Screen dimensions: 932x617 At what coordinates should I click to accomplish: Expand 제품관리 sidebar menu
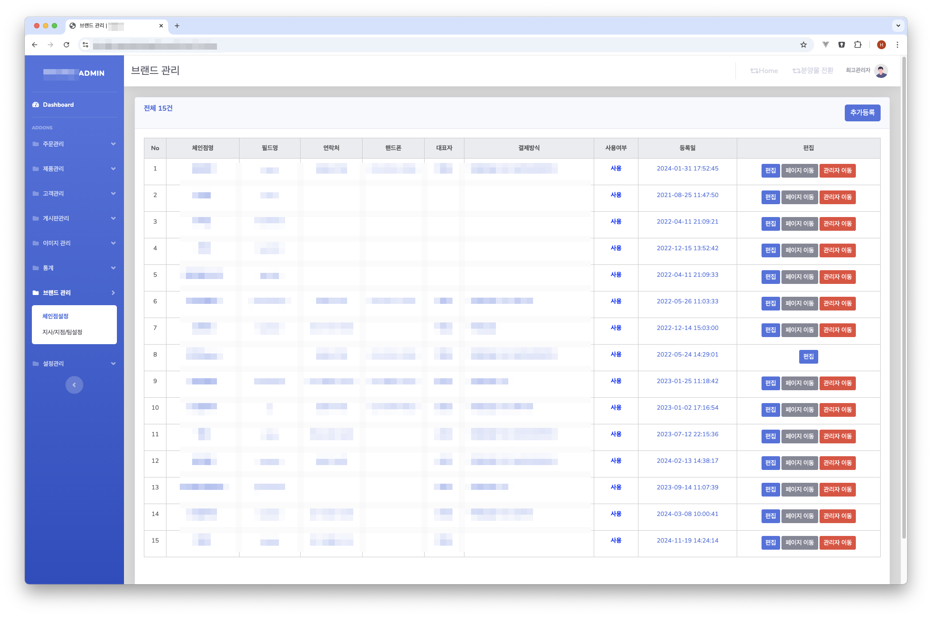click(x=74, y=169)
